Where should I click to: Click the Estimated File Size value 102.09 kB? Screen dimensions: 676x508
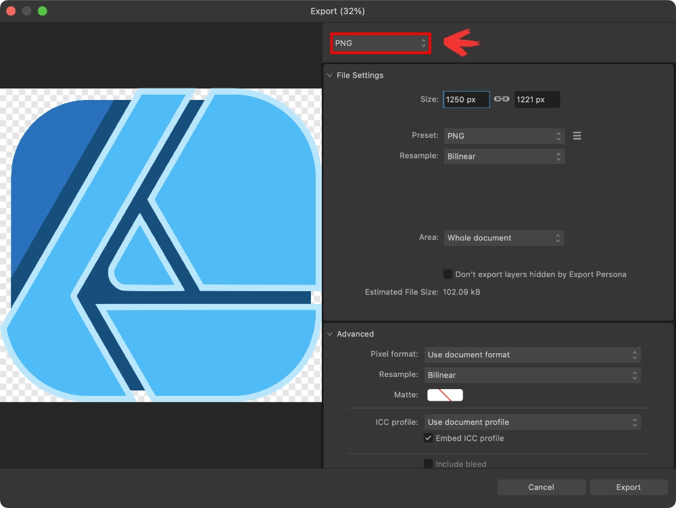(x=461, y=292)
